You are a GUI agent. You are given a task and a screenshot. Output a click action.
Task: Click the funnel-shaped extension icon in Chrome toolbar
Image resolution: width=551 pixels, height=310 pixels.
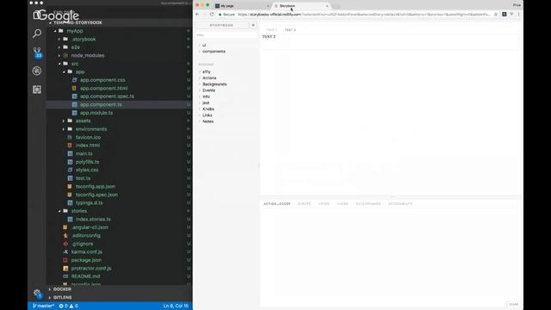(x=511, y=15)
